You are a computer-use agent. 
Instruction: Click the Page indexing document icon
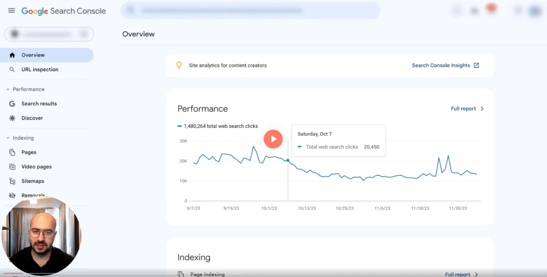click(181, 274)
